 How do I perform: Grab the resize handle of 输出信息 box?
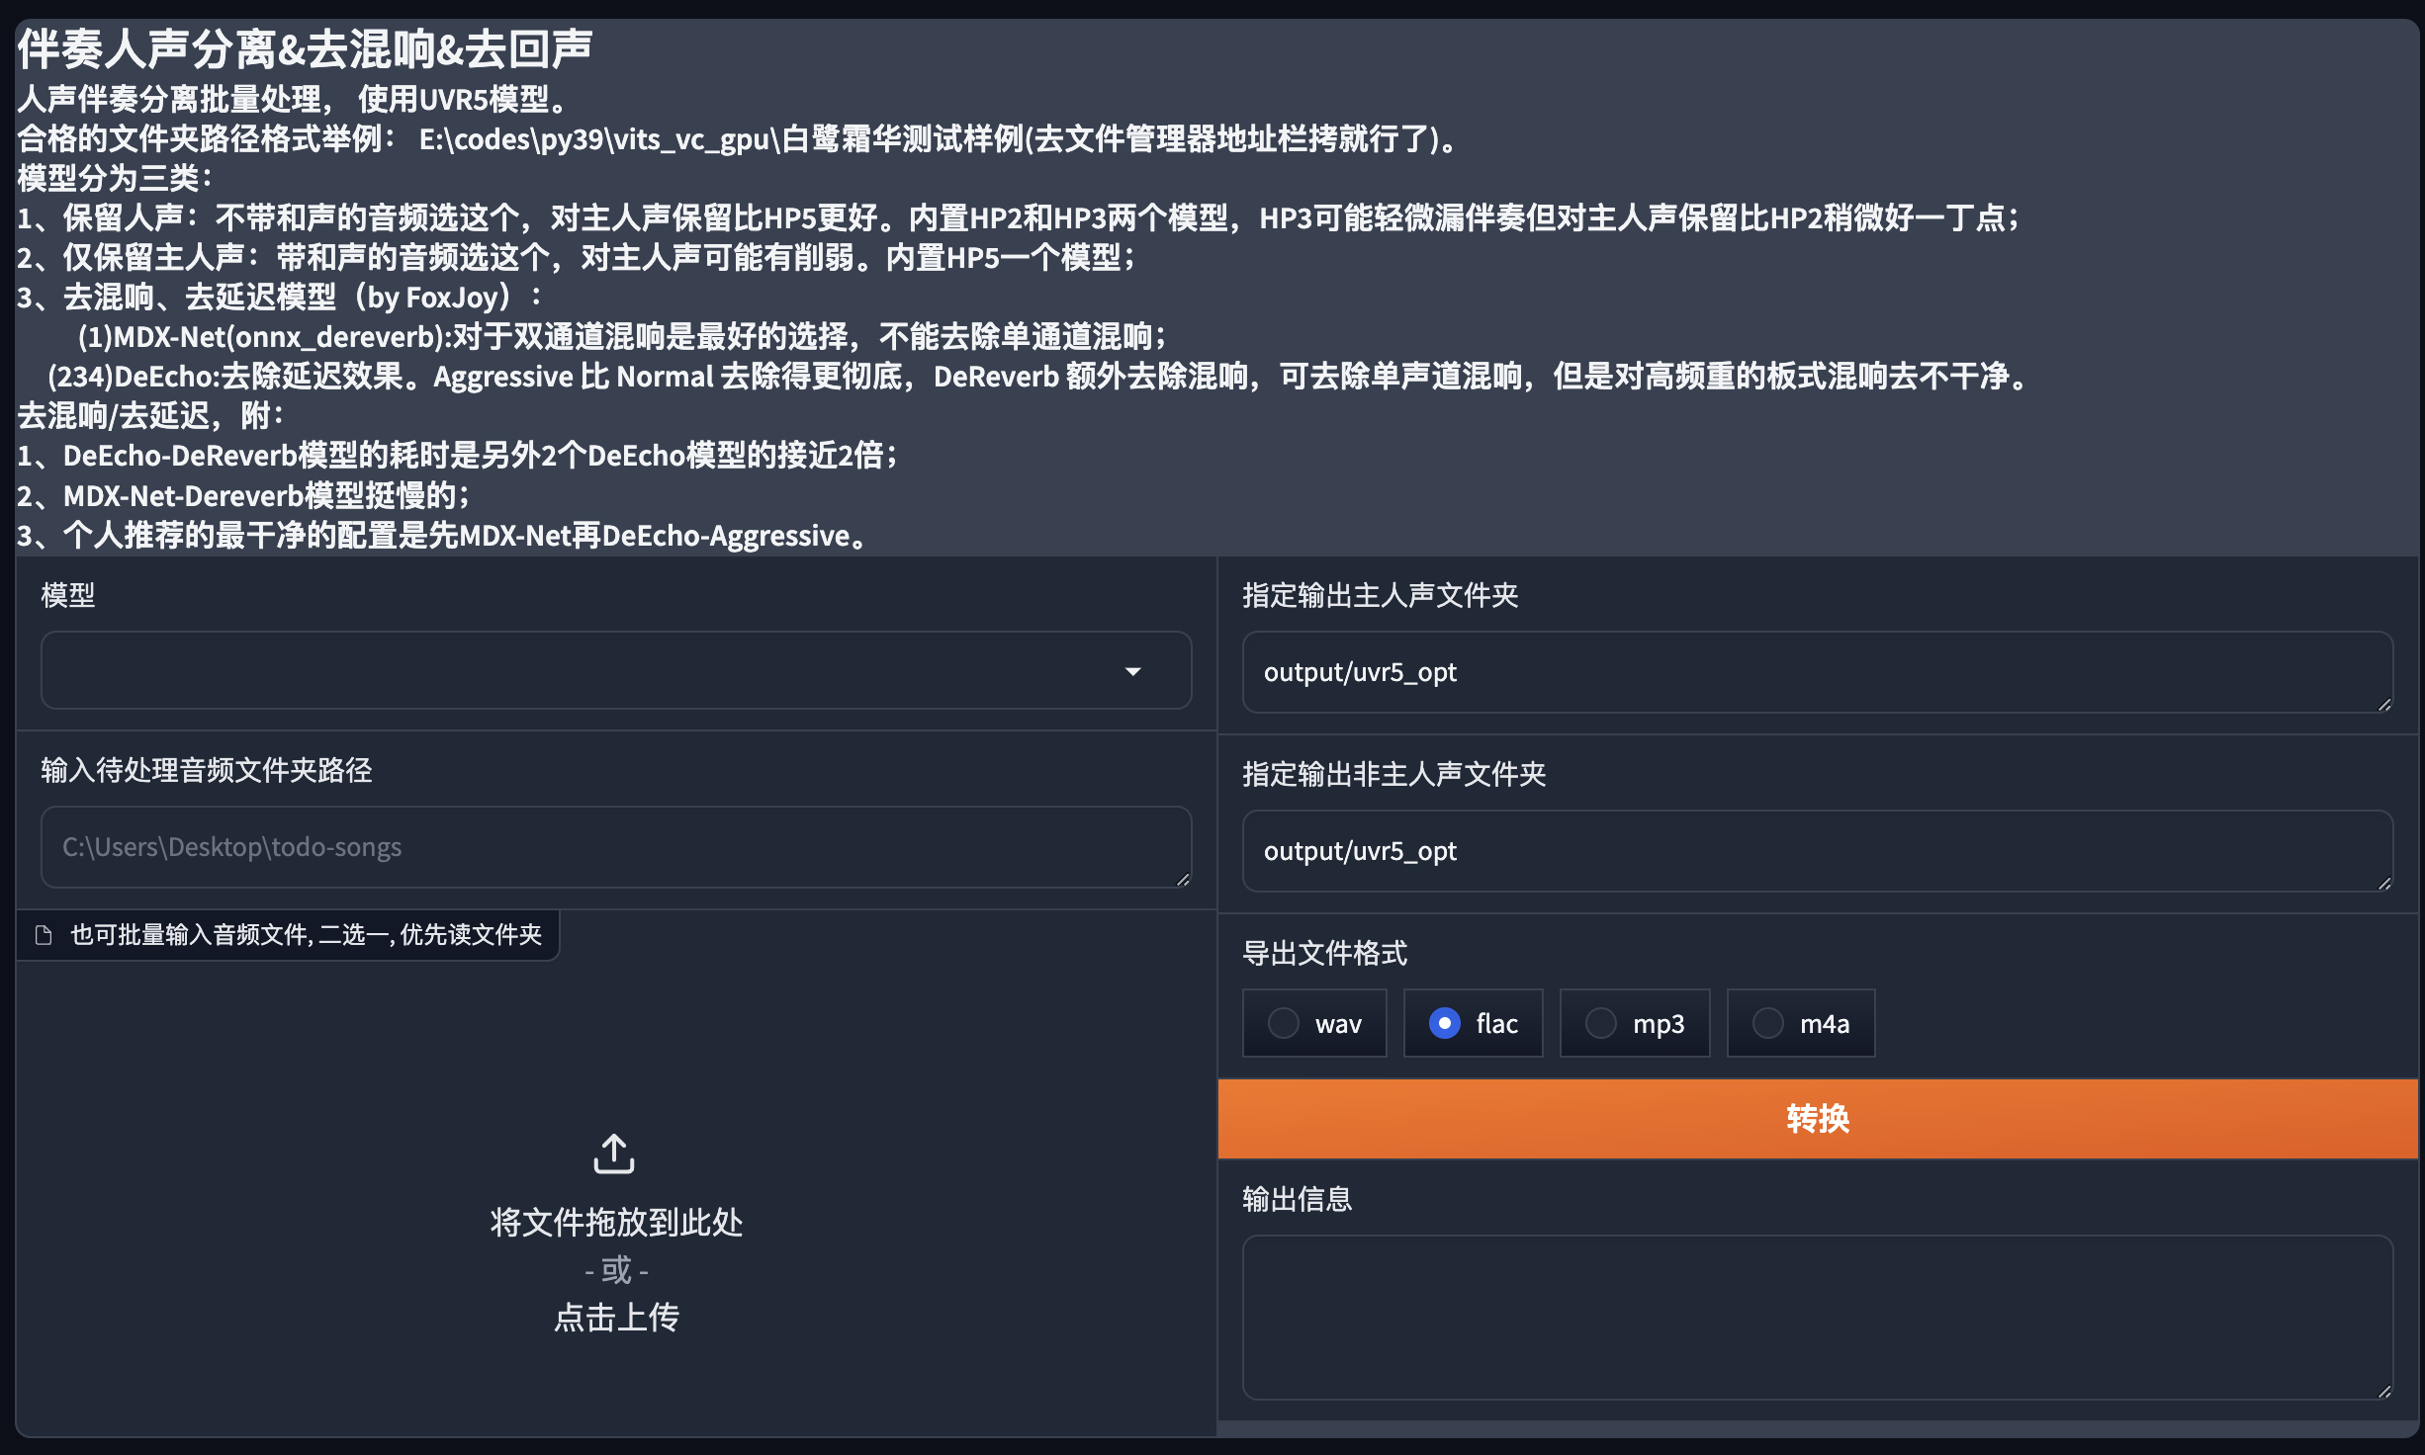(x=2384, y=1392)
